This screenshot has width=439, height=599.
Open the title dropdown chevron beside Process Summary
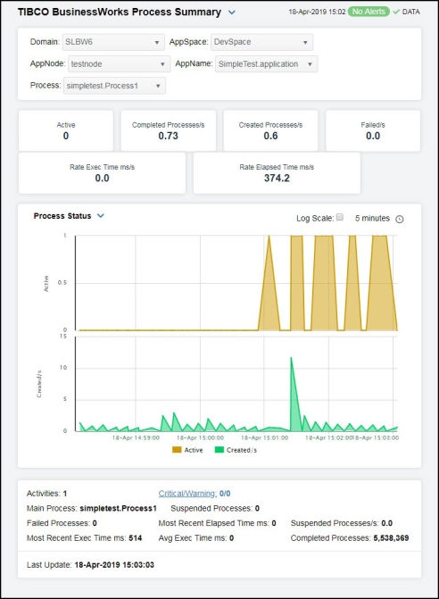[232, 12]
